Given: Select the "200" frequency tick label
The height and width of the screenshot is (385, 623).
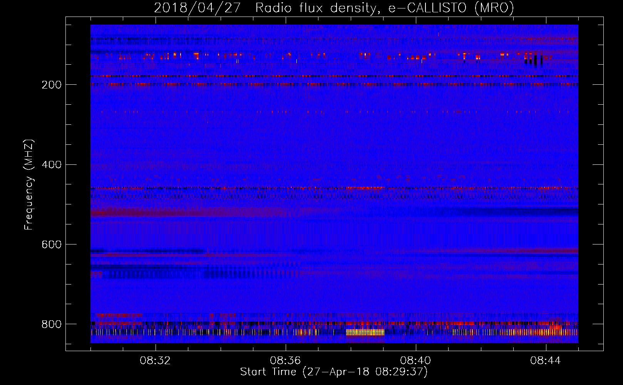Looking at the screenshot, I should pos(52,85).
